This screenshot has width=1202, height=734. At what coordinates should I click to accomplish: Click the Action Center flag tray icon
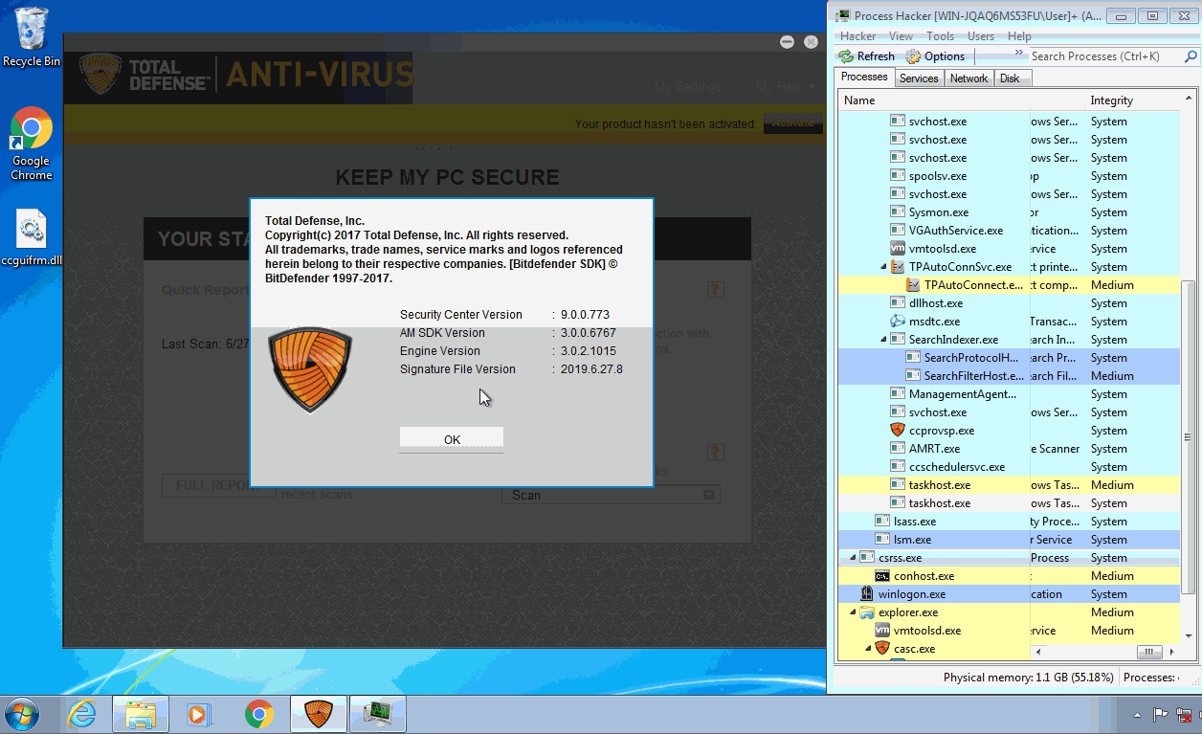coord(1159,715)
